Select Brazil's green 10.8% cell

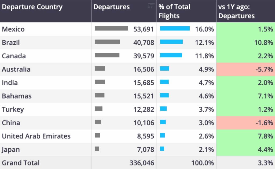(x=245, y=42)
